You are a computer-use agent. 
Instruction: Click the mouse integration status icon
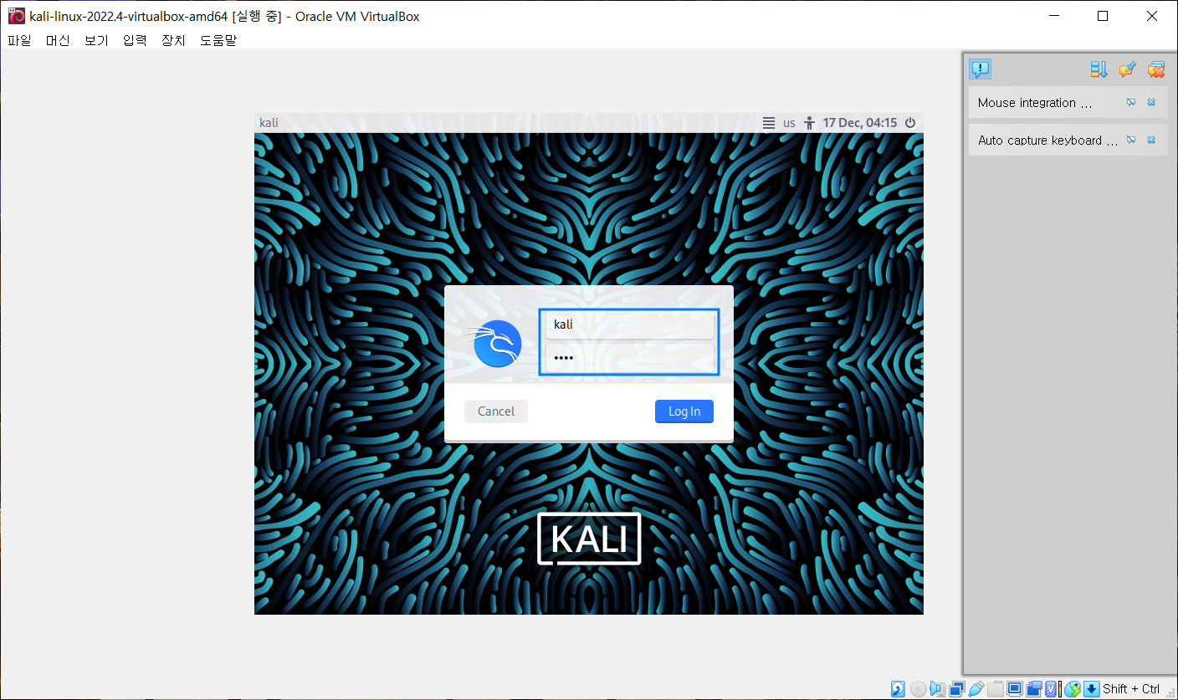(x=1073, y=689)
